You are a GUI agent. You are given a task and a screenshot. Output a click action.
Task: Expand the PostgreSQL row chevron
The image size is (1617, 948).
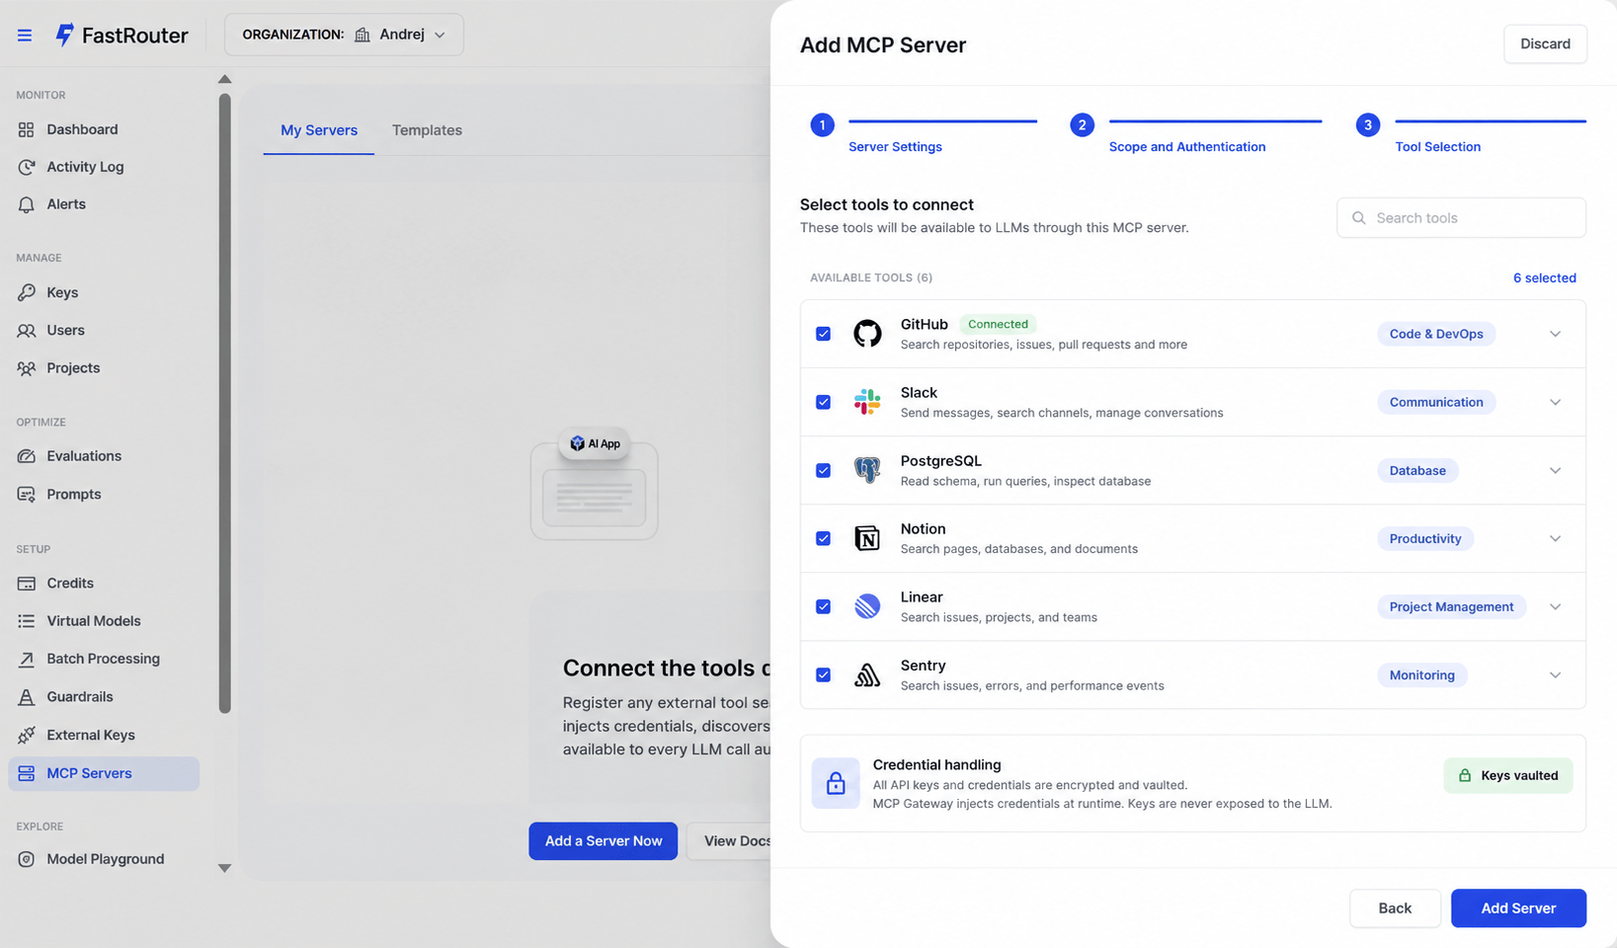click(x=1555, y=470)
